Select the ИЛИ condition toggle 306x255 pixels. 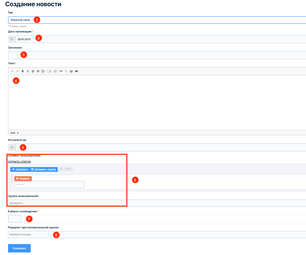click(x=68, y=169)
